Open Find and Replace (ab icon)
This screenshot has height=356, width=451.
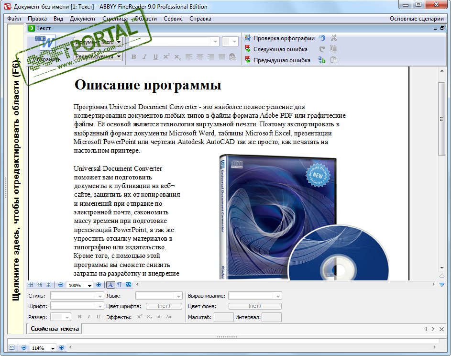pyautogui.click(x=322, y=60)
